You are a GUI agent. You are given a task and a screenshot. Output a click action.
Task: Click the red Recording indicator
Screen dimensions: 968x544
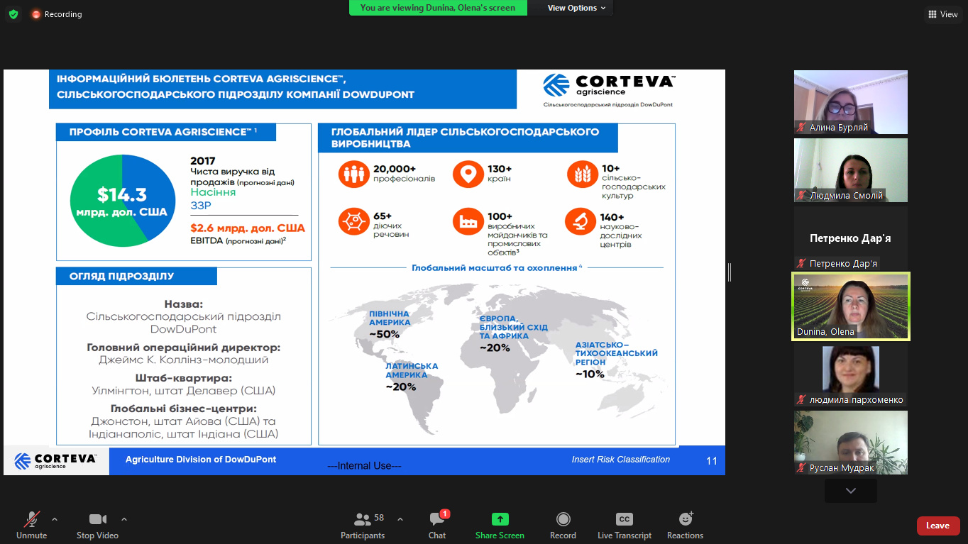click(57, 14)
